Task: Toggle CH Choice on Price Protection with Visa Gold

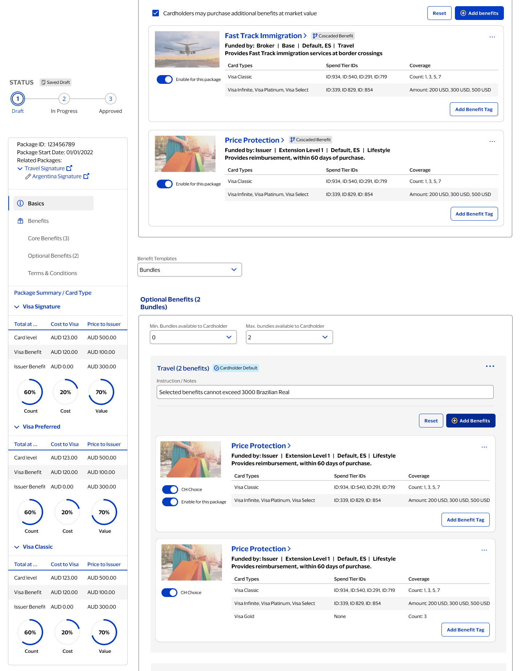Action: [169, 593]
